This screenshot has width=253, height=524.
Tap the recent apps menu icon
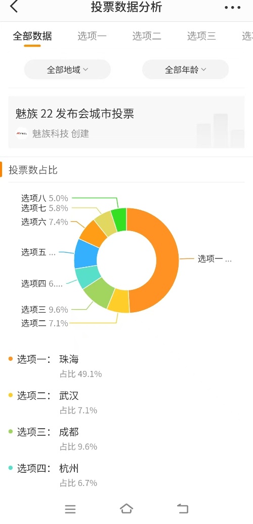70,509
